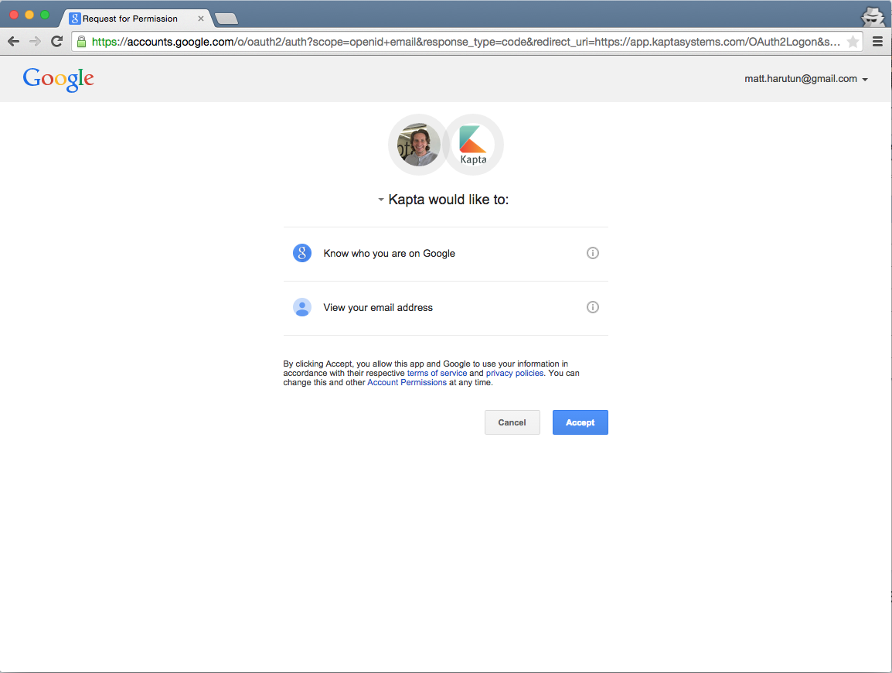Collapse the Kapta would like to arrow
Screen dimensions: 892x673
pyautogui.click(x=380, y=200)
